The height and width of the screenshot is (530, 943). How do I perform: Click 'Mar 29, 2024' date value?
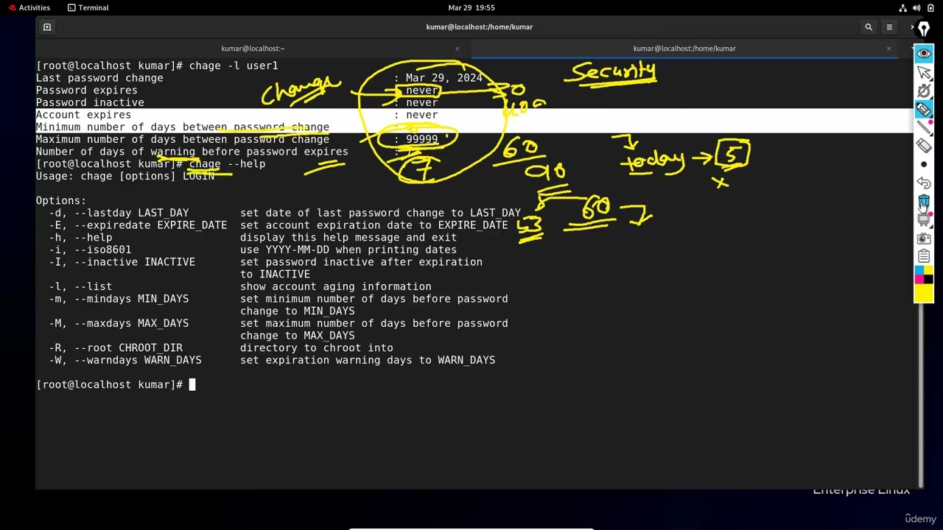click(444, 78)
